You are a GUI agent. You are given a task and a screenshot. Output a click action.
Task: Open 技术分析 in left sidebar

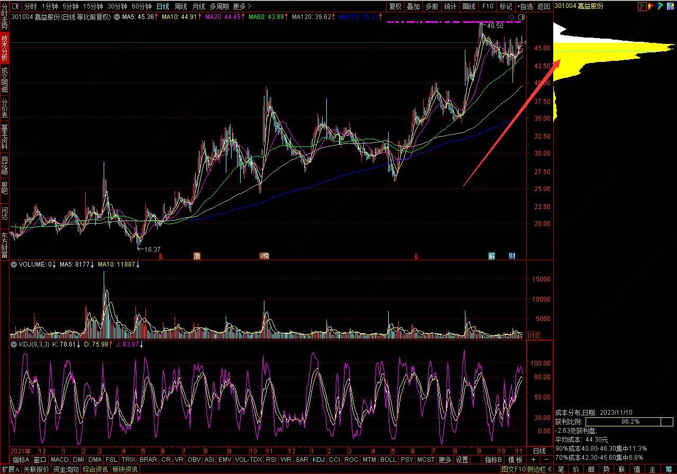point(4,49)
